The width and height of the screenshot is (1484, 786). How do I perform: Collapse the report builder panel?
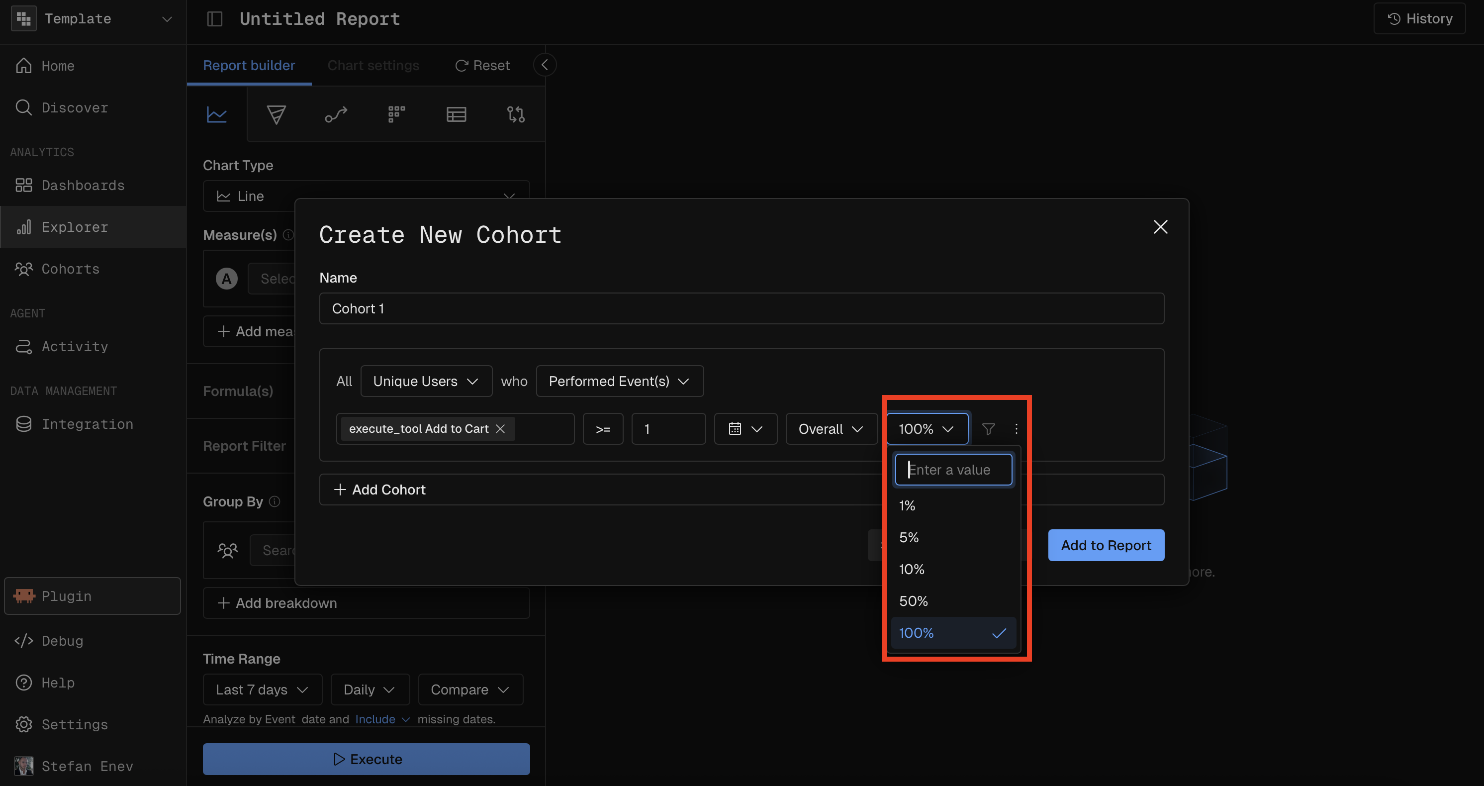[x=545, y=65]
